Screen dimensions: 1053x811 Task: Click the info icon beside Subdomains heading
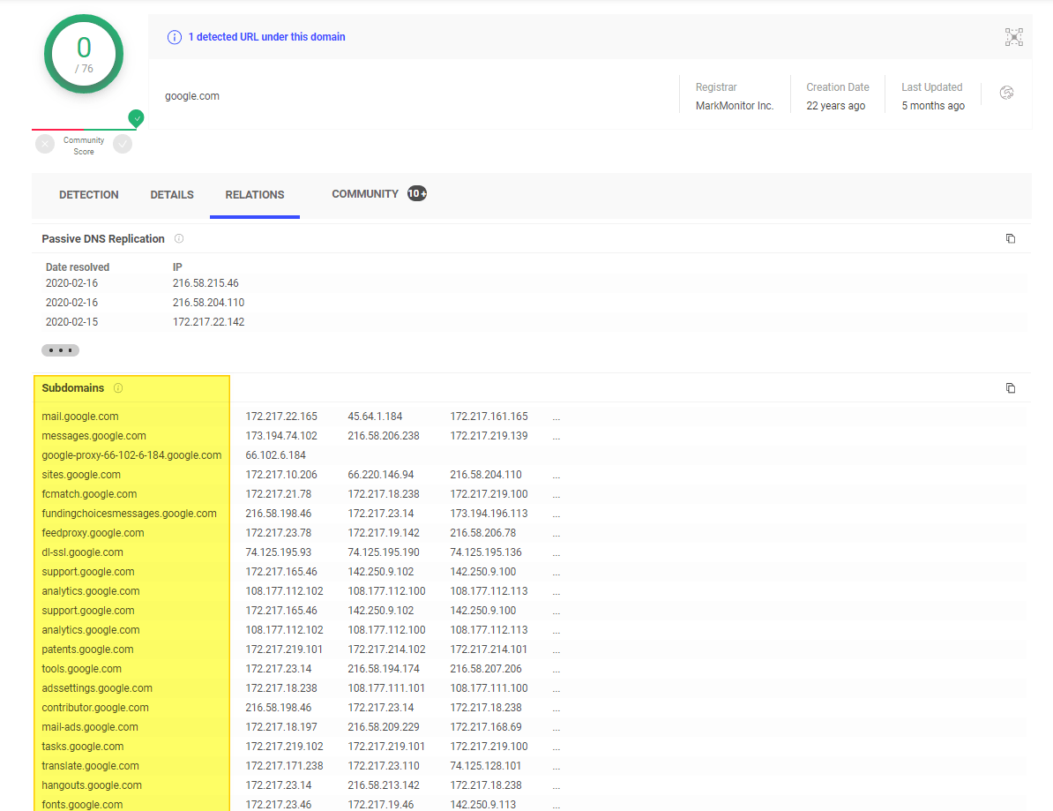[x=118, y=387]
